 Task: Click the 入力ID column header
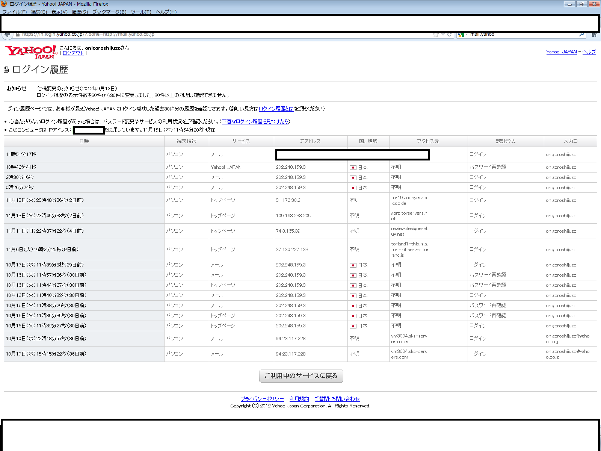coord(570,141)
